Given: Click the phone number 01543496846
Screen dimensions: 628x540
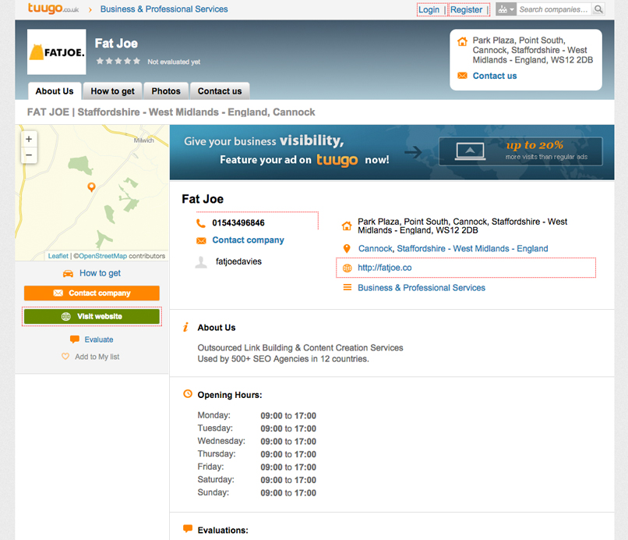Looking at the screenshot, I should (238, 223).
